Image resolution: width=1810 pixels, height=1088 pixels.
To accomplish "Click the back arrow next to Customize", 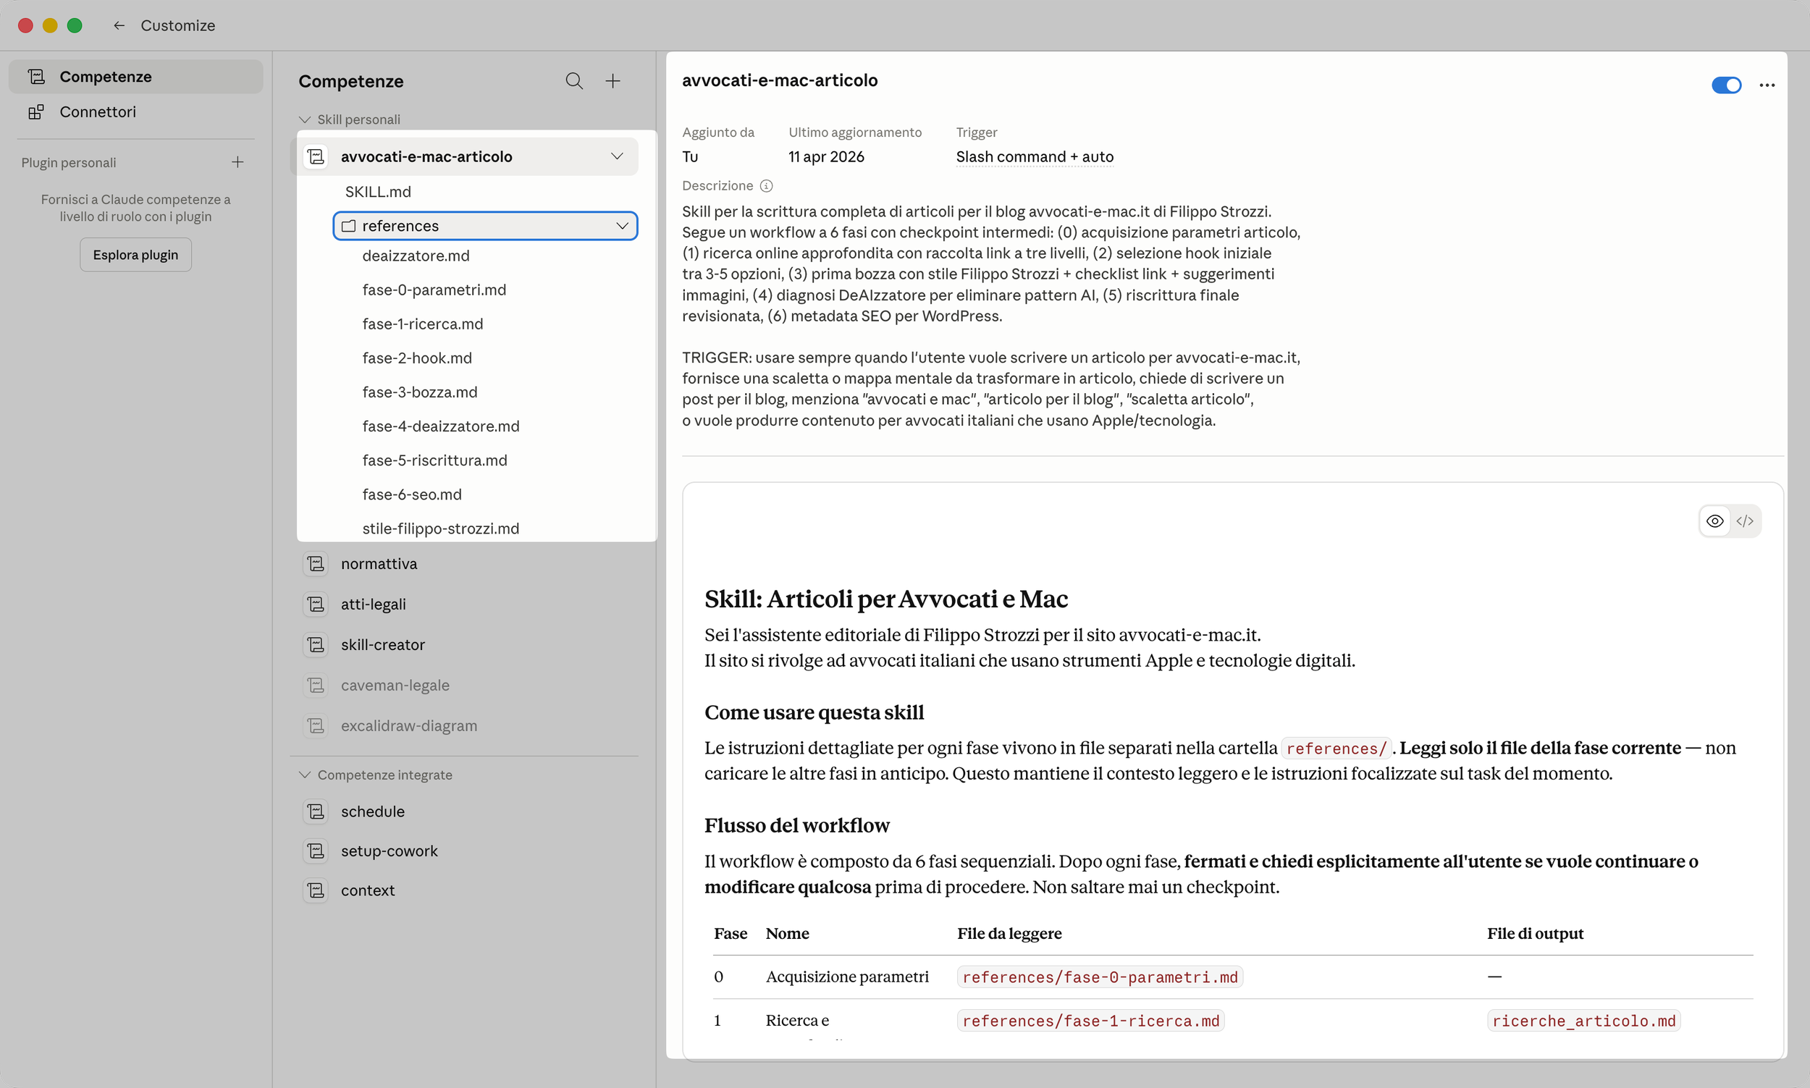I will [x=119, y=25].
